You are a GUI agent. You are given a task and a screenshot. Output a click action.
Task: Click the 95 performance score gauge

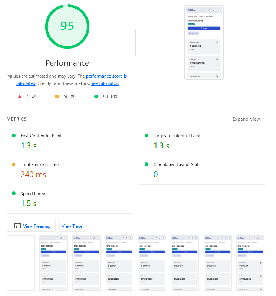tap(67, 26)
